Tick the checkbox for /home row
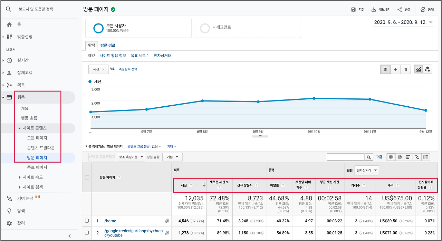This screenshot has height=241, width=442. tap(87, 221)
